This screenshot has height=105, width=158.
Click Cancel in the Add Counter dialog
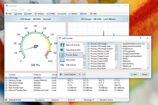pos(144,74)
